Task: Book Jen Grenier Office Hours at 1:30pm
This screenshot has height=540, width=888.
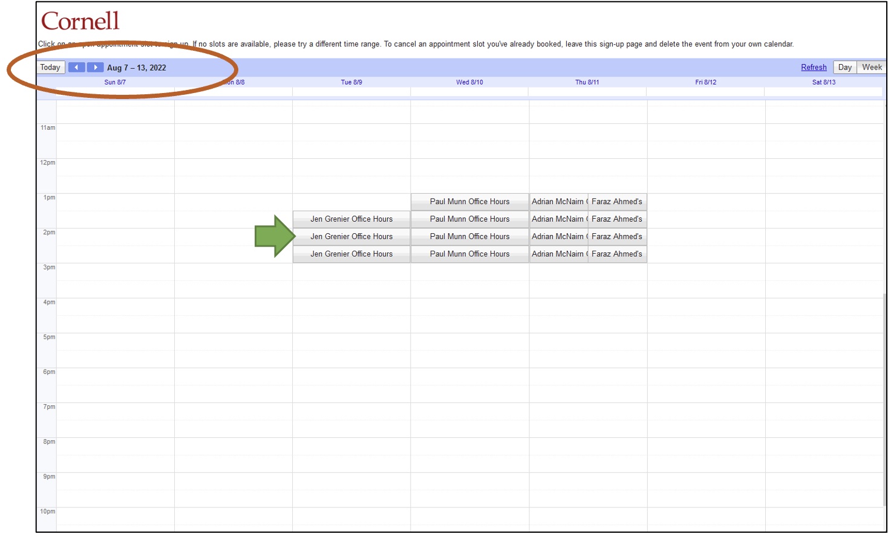Action: 351,219
